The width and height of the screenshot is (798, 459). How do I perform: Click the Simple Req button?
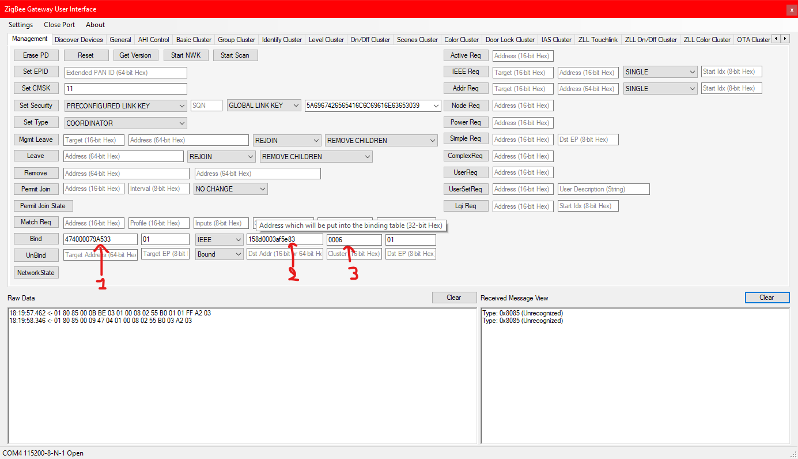coord(466,138)
